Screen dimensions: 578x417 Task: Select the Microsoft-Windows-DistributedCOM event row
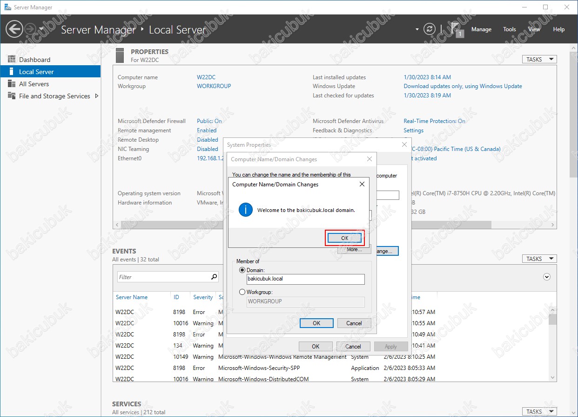tap(330, 379)
